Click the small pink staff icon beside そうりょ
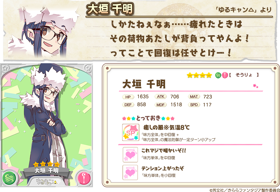This screenshot has width=280, height=192. pyautogui.click(x=225, y=75)
